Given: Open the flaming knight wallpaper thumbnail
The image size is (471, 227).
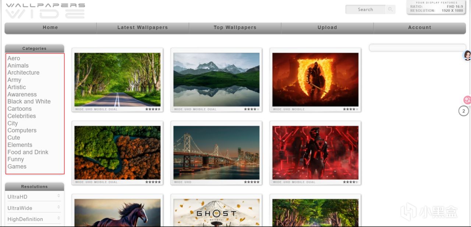Looking at the screenshot, I should (x=315, y=79).
